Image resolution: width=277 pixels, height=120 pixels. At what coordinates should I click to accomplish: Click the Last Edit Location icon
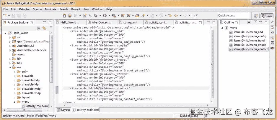[x=170, y=16]
